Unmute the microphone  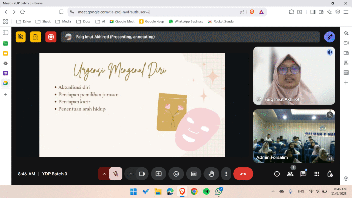tap(116, 174)
